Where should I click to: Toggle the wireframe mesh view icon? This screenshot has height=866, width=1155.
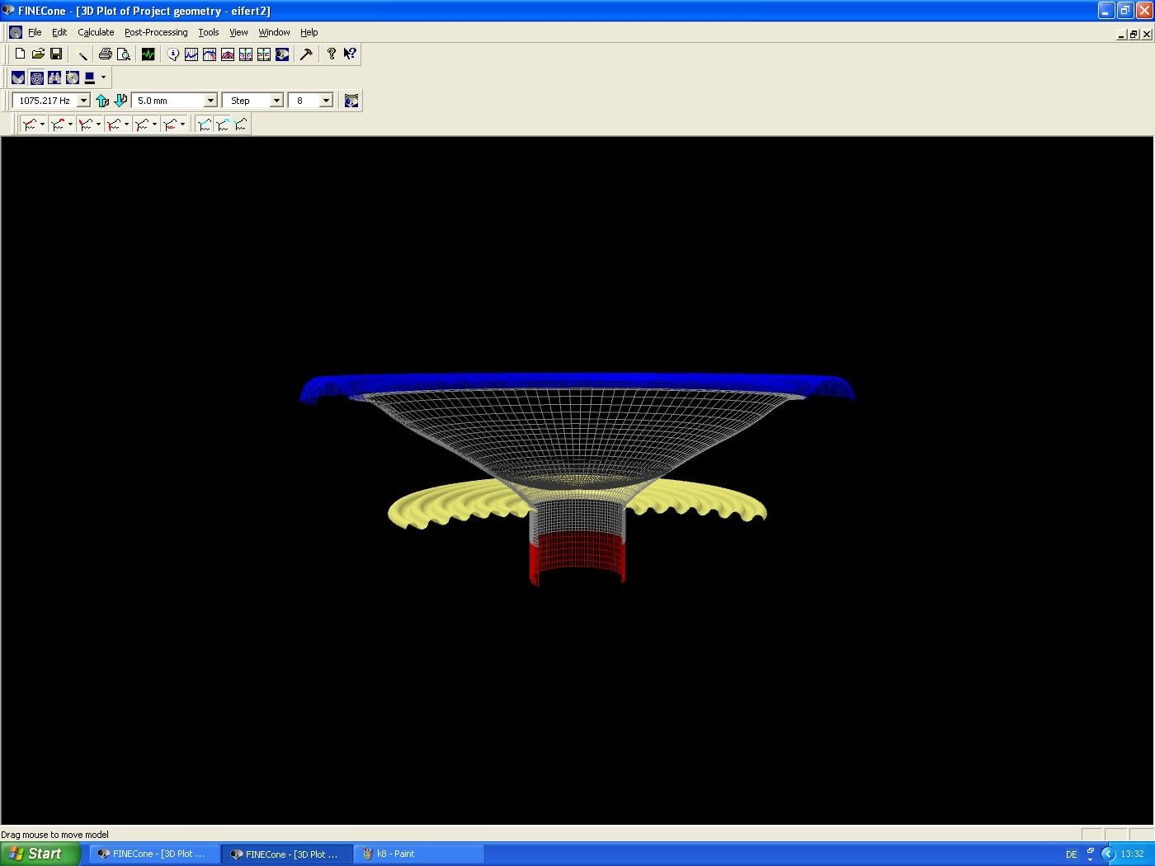tap(36, 78)
